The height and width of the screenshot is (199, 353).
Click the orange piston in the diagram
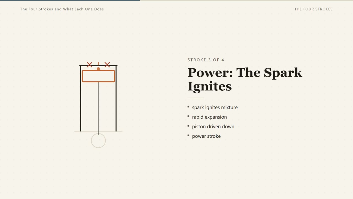98,76
